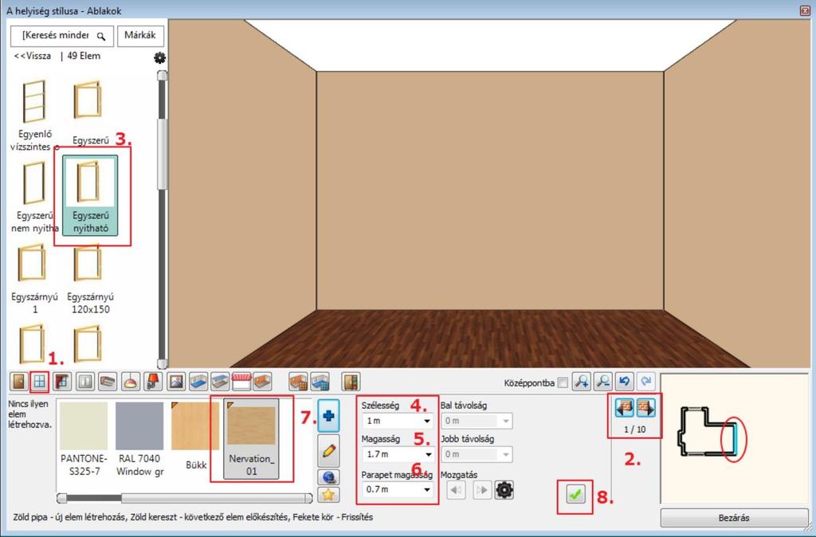816x537 pixels.
Task: Zoom in with magnifier plus icon
Action: pos(581,382)
